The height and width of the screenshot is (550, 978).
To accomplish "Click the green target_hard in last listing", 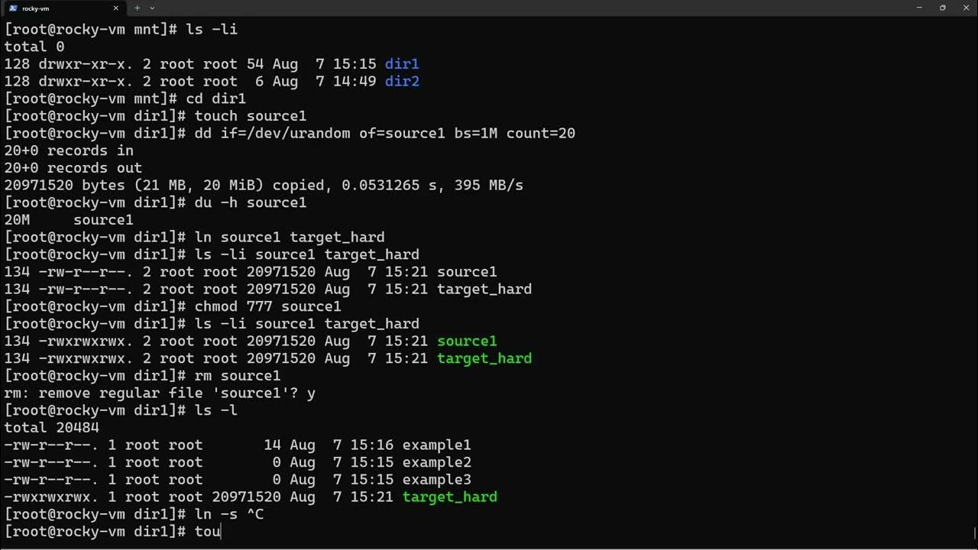I will (x=450, y=497).
